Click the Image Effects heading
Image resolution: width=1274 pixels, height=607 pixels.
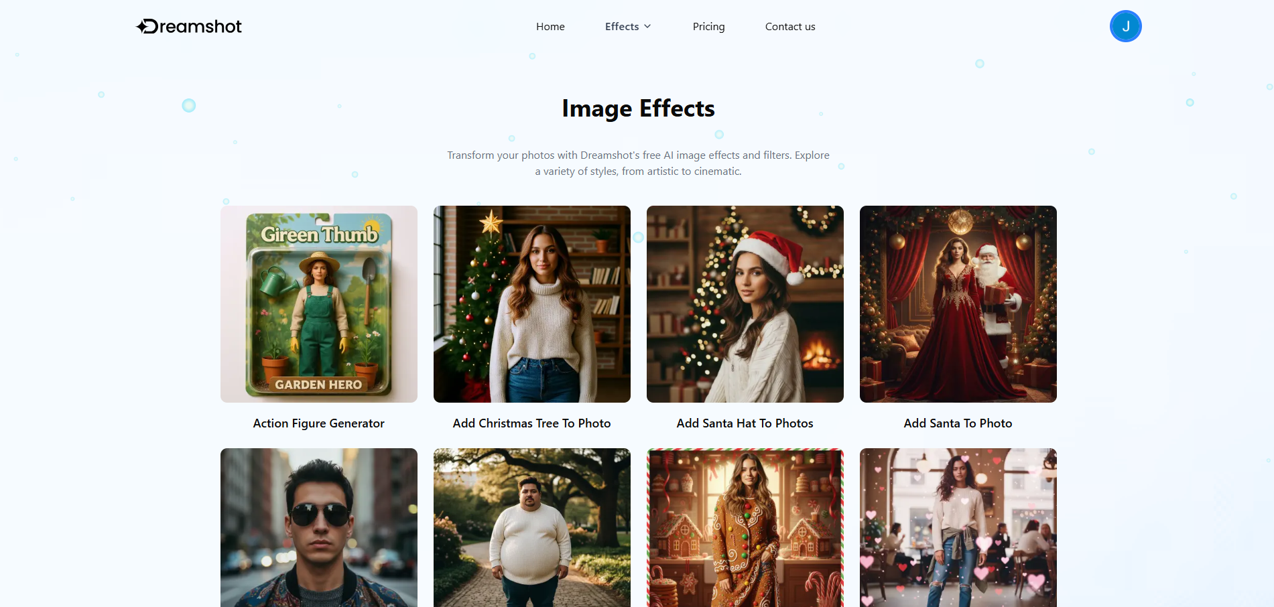[x=638, y=109]
